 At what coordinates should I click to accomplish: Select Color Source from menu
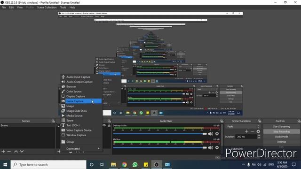click(x=81, y=92)
